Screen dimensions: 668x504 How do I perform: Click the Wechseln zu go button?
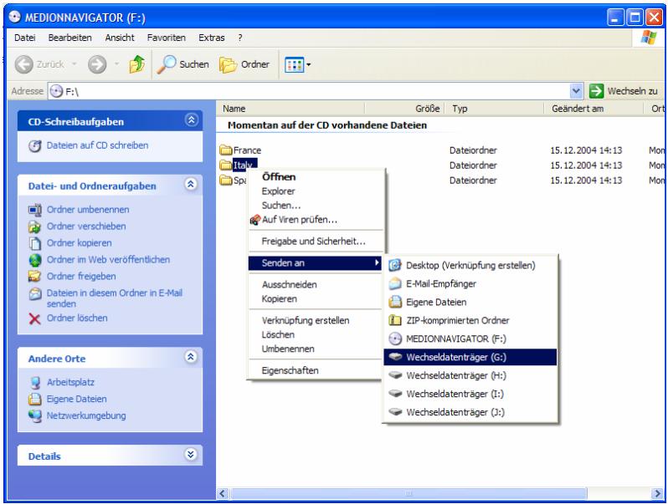[624, 91]
